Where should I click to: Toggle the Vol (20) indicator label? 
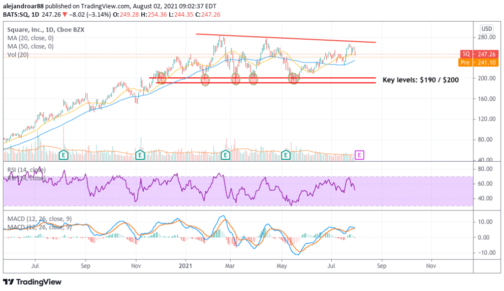pos(17,55)
